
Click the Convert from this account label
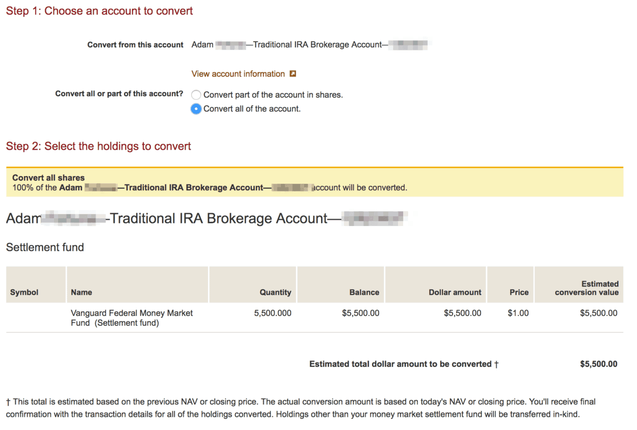click(135, 45)
